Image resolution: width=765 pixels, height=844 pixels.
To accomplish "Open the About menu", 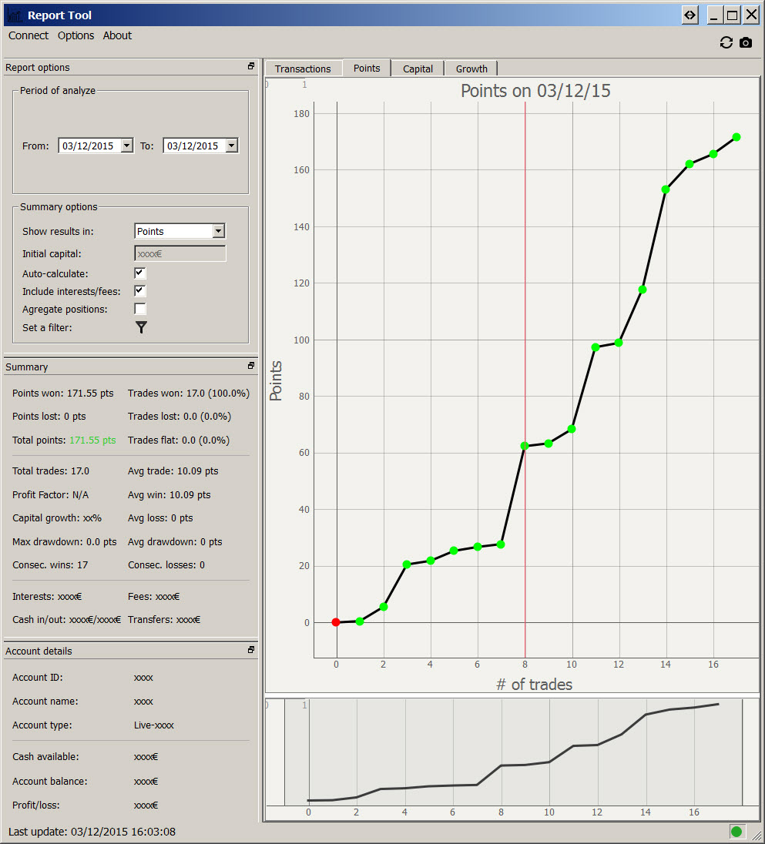I will tap(117, 35).
